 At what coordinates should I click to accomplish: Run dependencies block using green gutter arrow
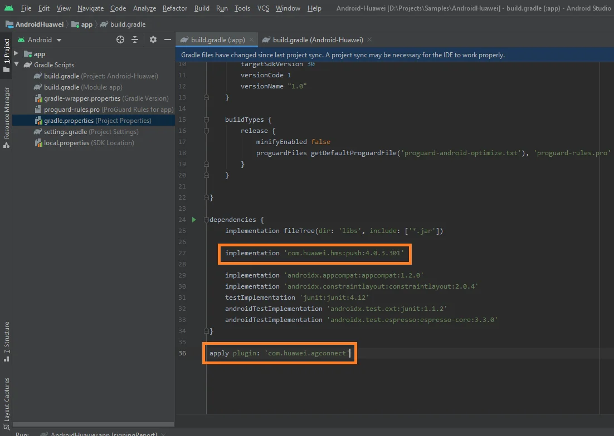click(x=194, y=220)
